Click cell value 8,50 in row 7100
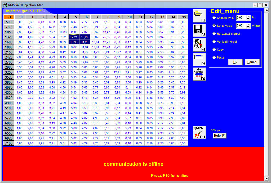 (183, 143)
